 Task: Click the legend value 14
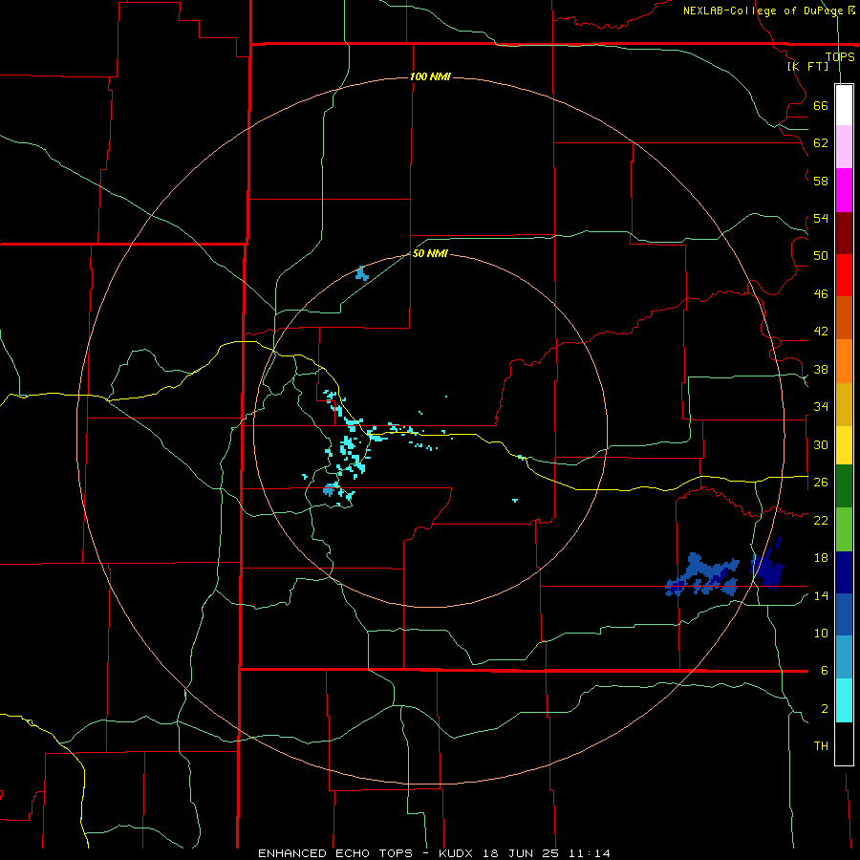(821, 595)
